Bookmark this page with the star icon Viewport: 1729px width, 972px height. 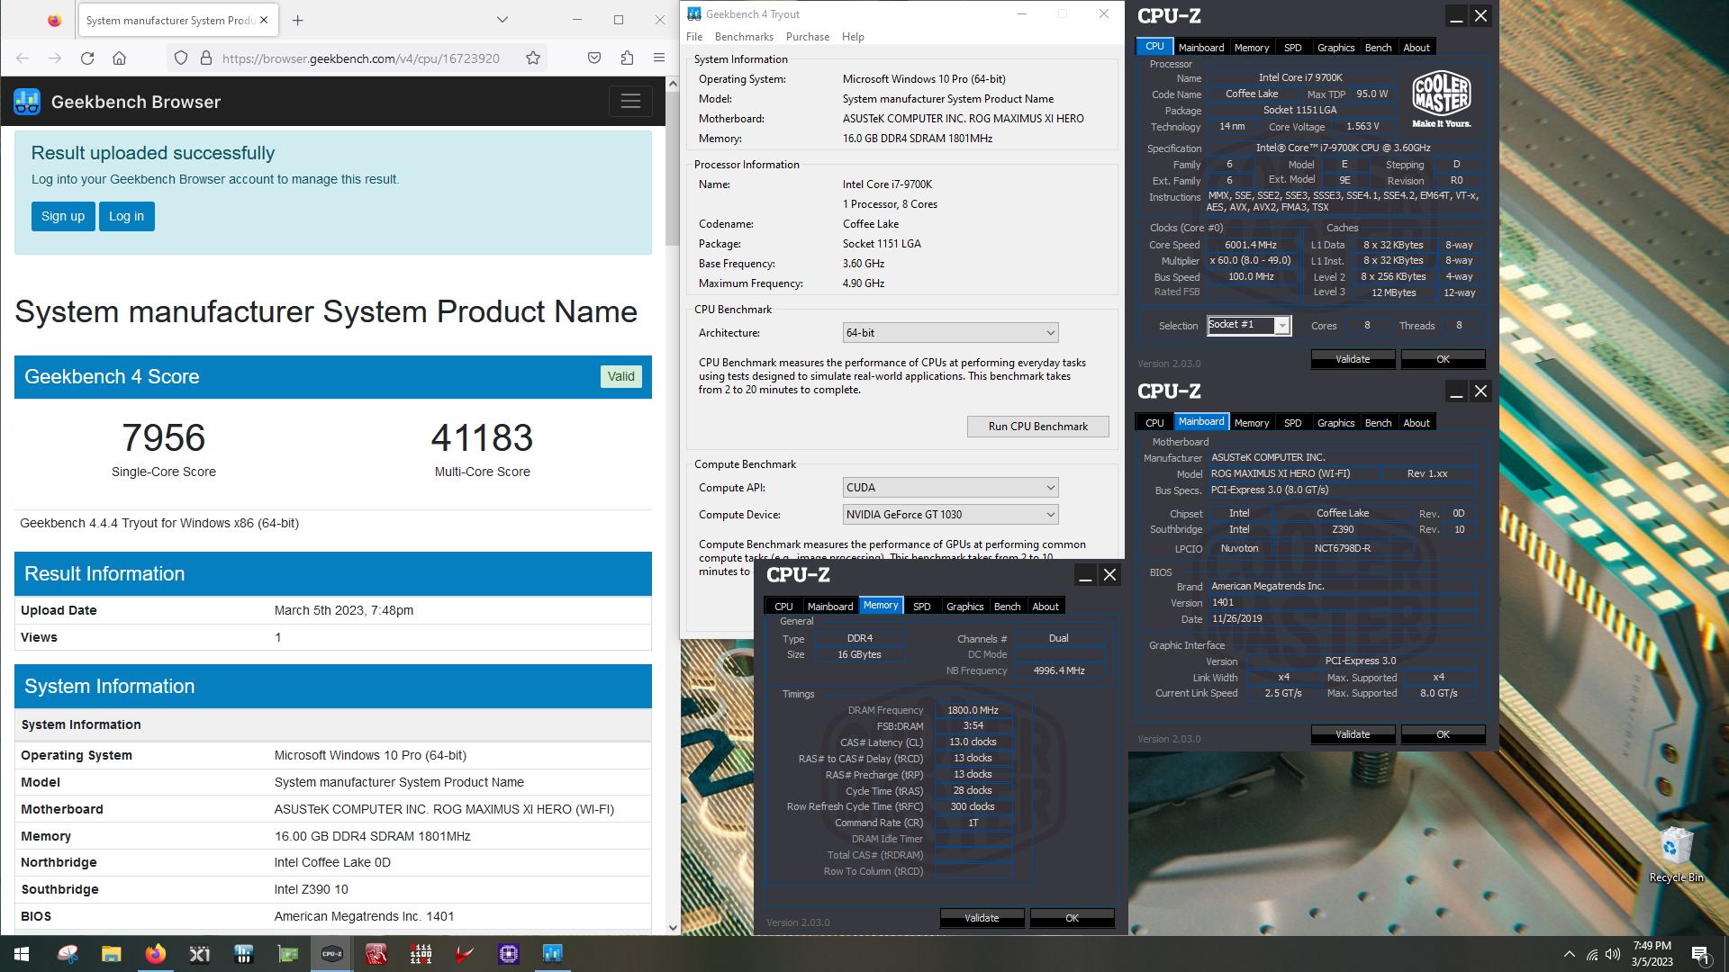(533, 58)
